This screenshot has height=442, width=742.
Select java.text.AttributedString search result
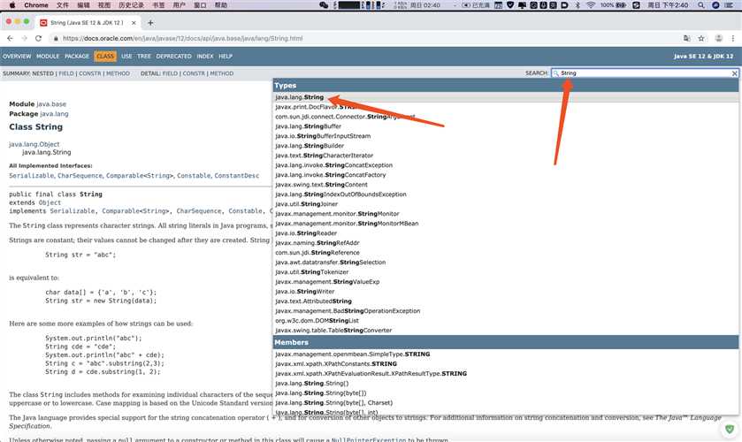[x=506, y=301]
